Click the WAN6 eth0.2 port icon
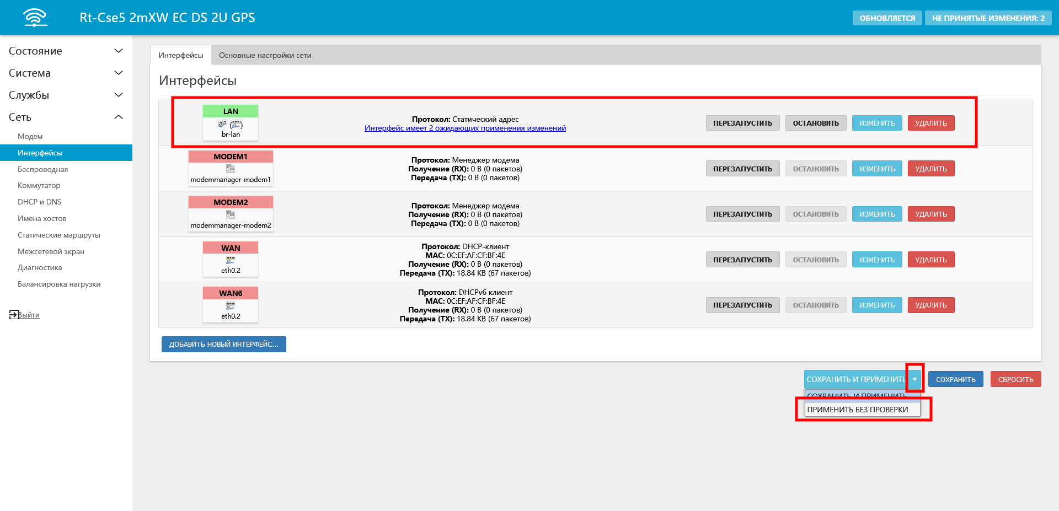 pos(231,305)
